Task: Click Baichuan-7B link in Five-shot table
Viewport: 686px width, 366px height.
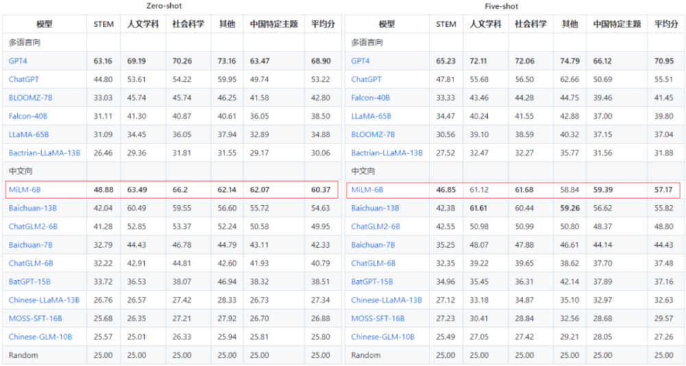Action: pyautogui.click(x=373, y=244)
